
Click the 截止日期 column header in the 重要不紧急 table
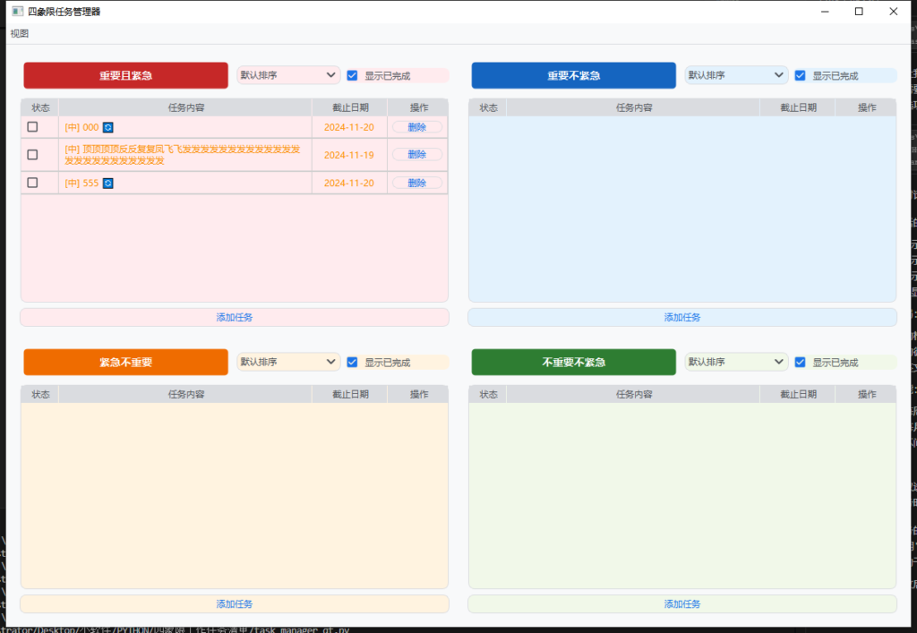click(798, 107)
